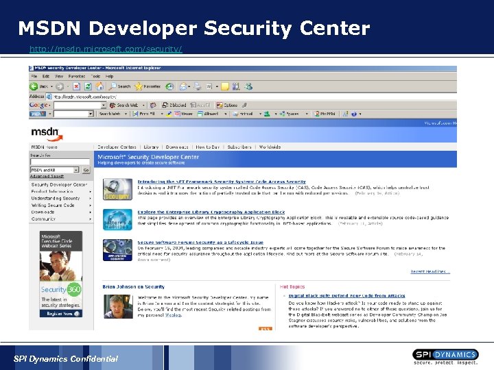This screenshot has height=370, width=494.
Task: Open Digital Blackbelt hot topic link
Action: pos(346,296)
